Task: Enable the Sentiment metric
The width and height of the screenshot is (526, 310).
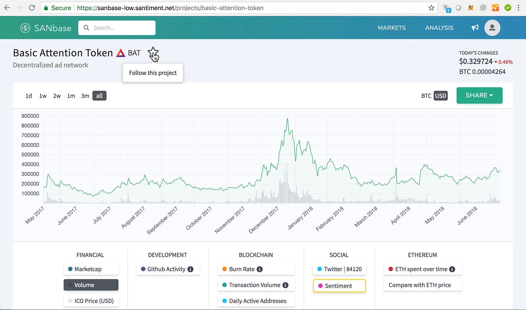Action: pyautogui.click(x=339, y=286)
